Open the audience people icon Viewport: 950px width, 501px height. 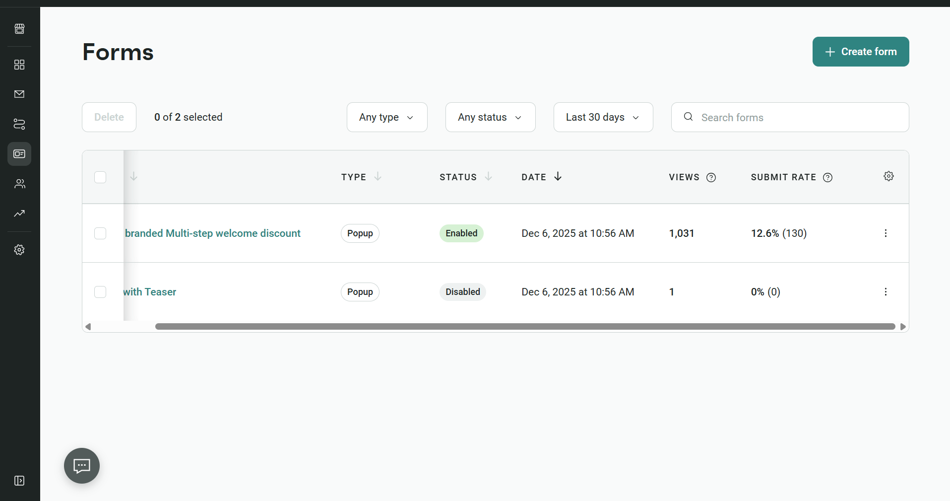click(x=19, y=184)
